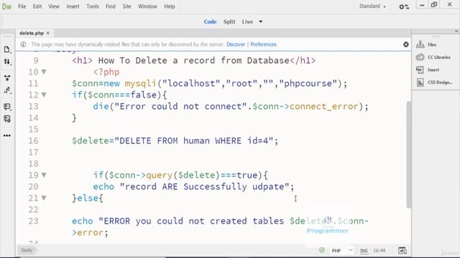
Task: Click the info icon in notification bar
Action: (x=23, y=44)
